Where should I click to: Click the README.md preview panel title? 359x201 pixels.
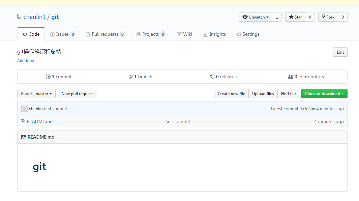pos(41,137)
